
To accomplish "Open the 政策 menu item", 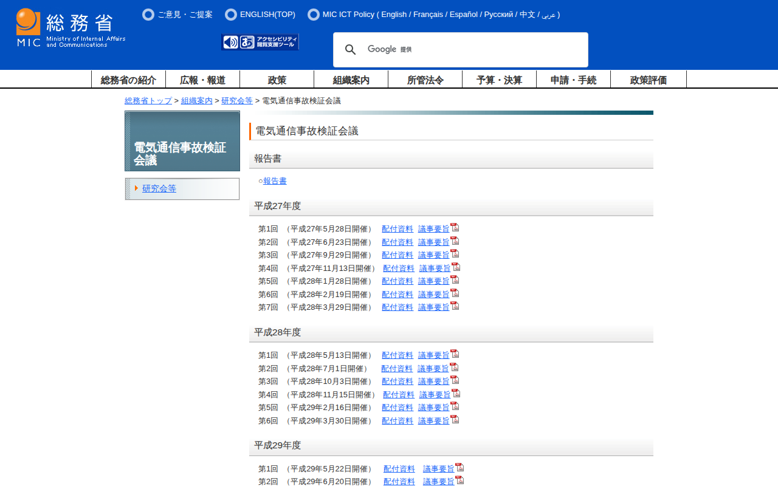I will click(x=277, y=80).
